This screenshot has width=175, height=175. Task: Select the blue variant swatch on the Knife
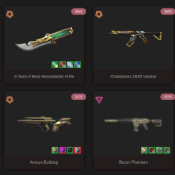(x=77, y=65)
